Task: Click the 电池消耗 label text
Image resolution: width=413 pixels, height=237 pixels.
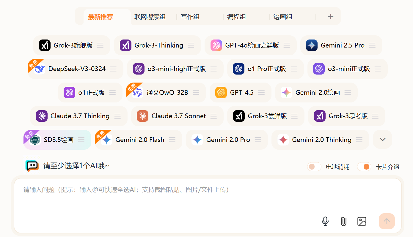Action: pos(338,167)
